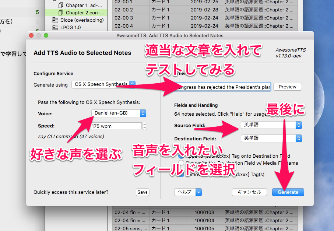The image size is (334, 231).
Task: Open the Generate using service dropdown
Action: point(103,84)
